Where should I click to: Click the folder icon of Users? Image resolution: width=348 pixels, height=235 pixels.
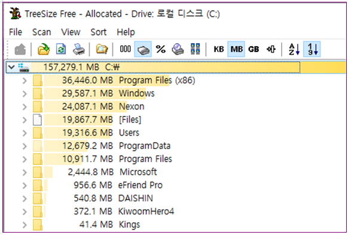tap(38, 133)
